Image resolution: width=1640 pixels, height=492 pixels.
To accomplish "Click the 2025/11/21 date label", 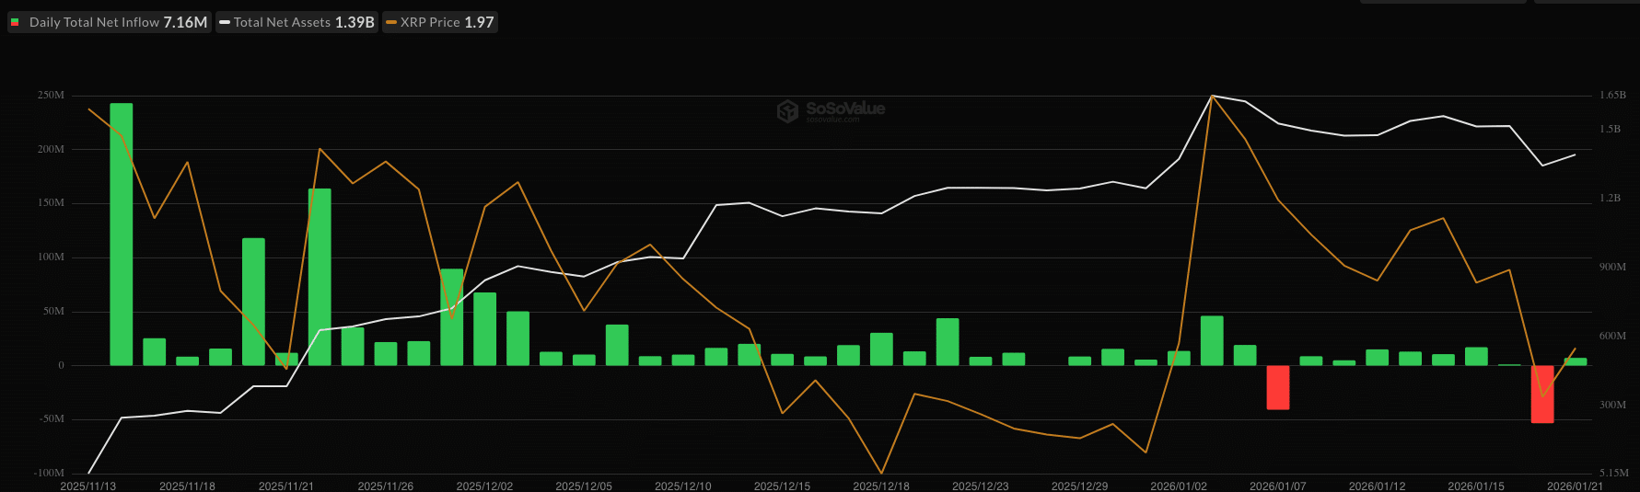I will pyautogui.click(x=286, y=486).
